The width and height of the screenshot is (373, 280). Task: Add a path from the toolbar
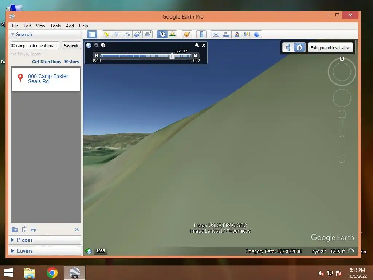coord(127,34)
